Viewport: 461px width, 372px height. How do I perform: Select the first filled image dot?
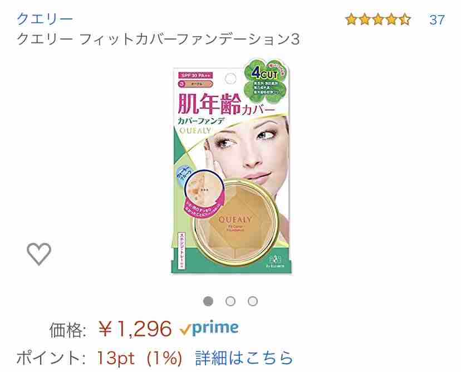(208, 301)
